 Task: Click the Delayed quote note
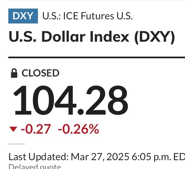point(35,167)
